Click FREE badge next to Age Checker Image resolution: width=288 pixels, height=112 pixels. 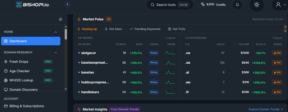(x=48, y=71)
